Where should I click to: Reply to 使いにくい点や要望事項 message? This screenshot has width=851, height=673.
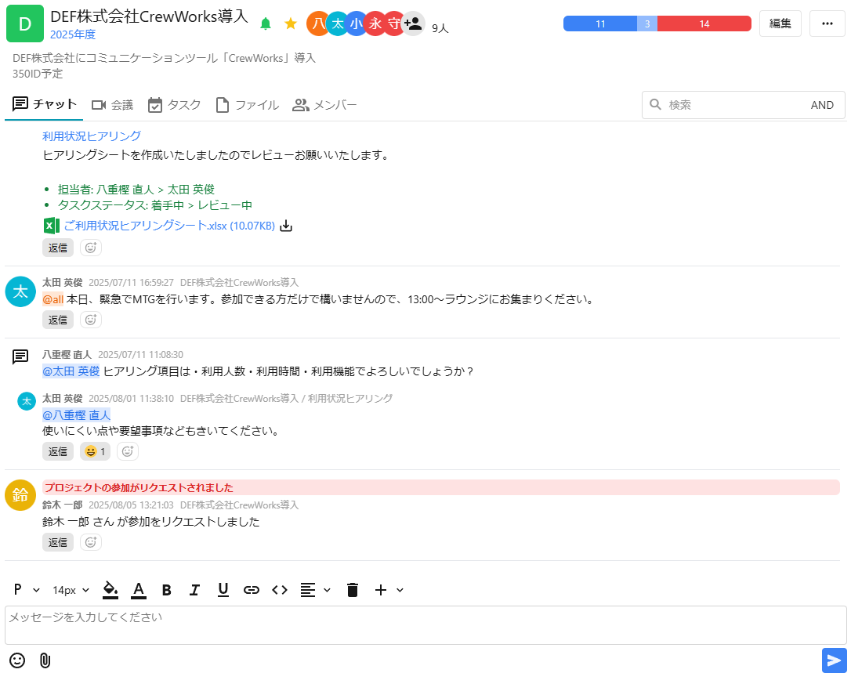[57, 451]
